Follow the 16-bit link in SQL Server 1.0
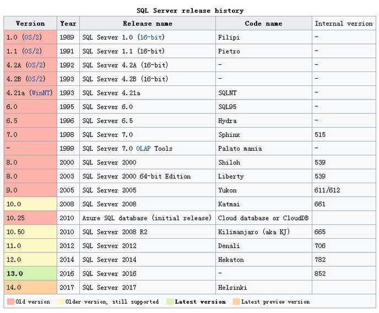379x313 pixels. coord(151,37)
